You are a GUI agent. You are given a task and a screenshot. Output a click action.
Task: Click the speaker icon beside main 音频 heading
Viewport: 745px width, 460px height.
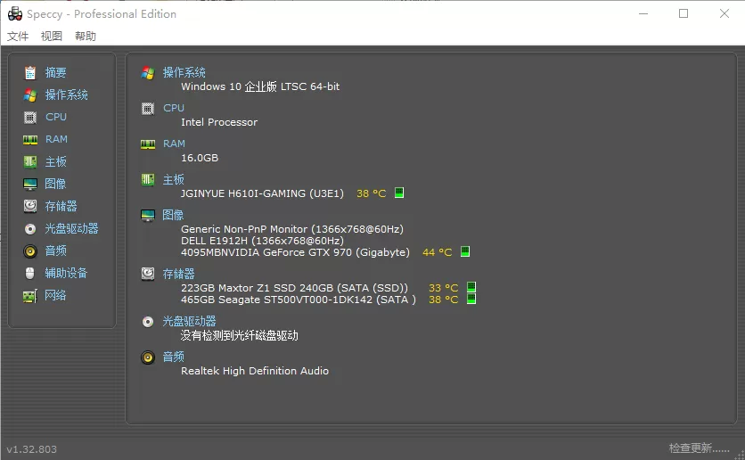[148, 357]
